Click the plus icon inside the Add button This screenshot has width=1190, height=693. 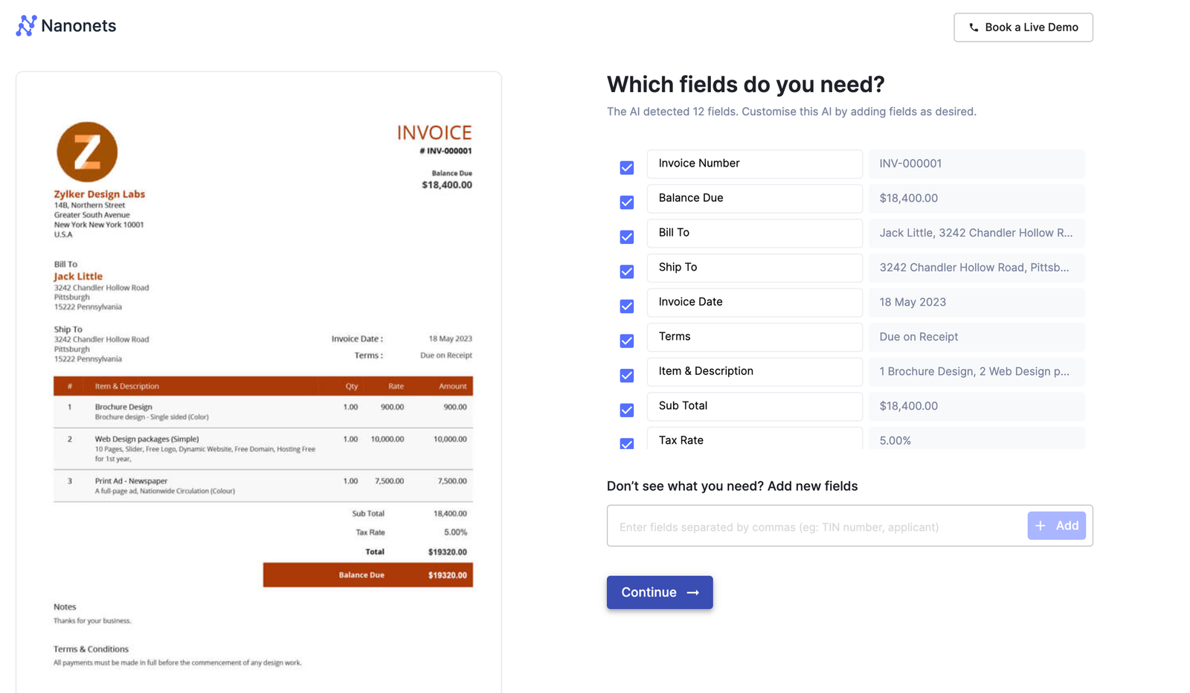[1041, 526]
